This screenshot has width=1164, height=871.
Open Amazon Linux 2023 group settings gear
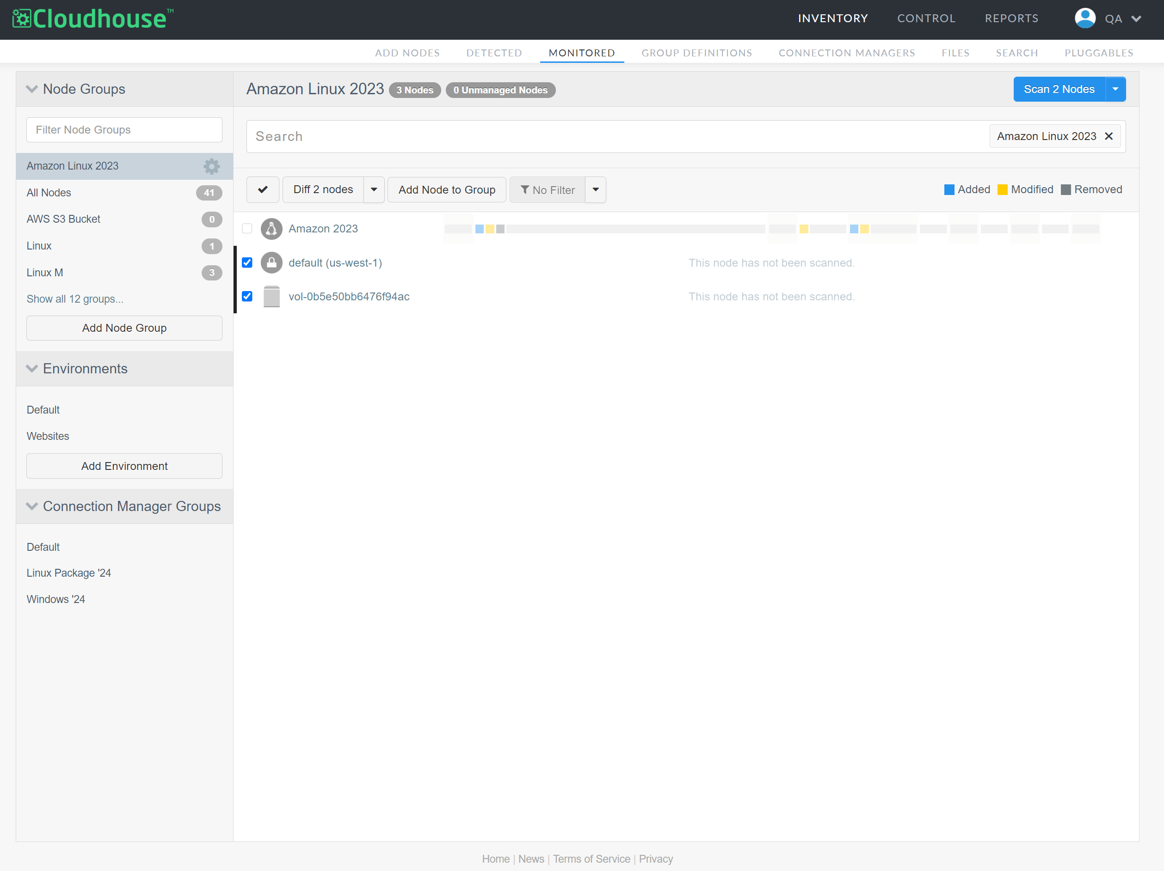click(211, 166)
